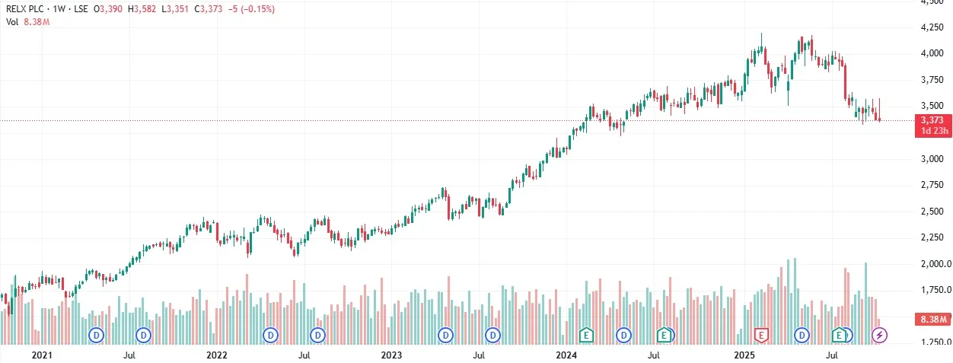Click the 4,000 price axis label

(932, 53)
